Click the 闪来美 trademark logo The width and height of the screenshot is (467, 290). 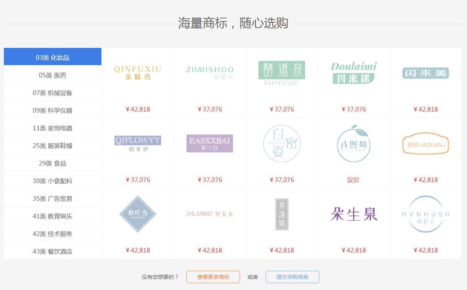pos(426,73)
